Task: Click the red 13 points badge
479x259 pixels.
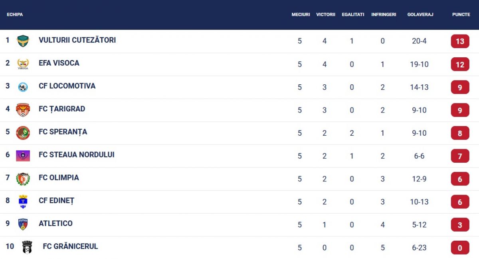Action: [x=460, y=41]
